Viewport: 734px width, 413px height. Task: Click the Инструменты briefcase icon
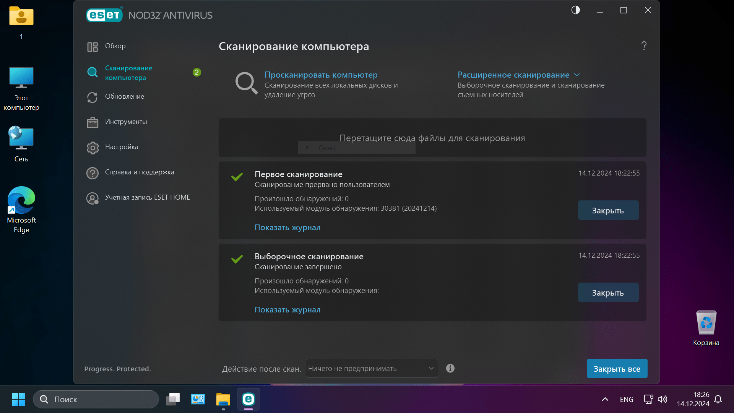tap(93, 122)
